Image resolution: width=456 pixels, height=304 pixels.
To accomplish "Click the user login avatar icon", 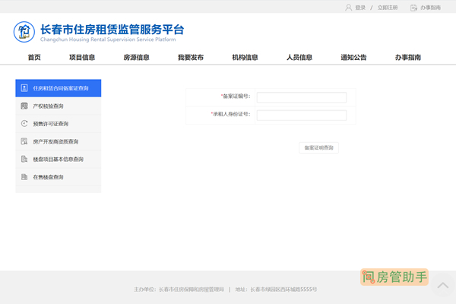I will point(348,8).
